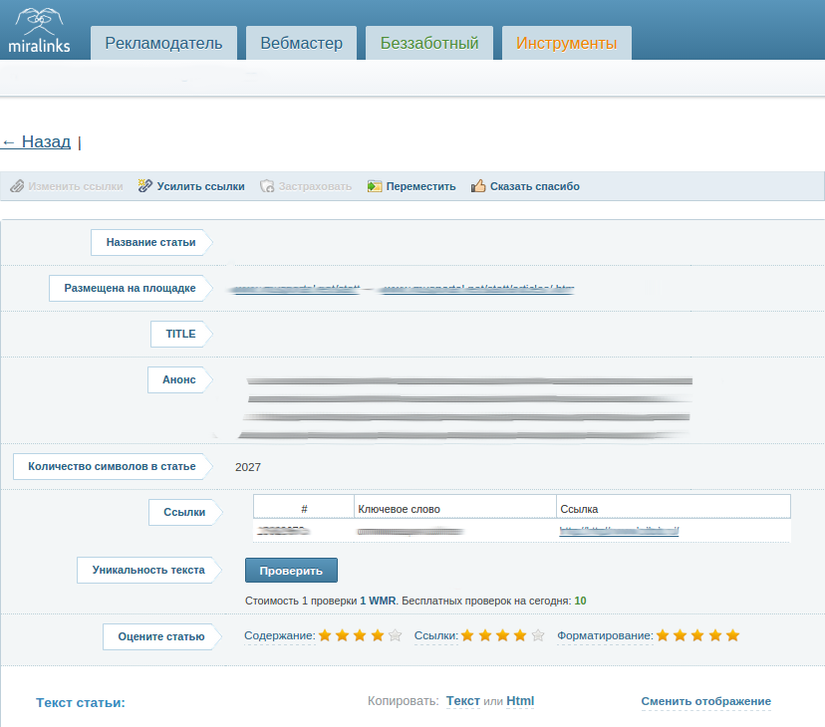Click Сменить отображение link
Screen dimensions: 825x727
point(706,701)
